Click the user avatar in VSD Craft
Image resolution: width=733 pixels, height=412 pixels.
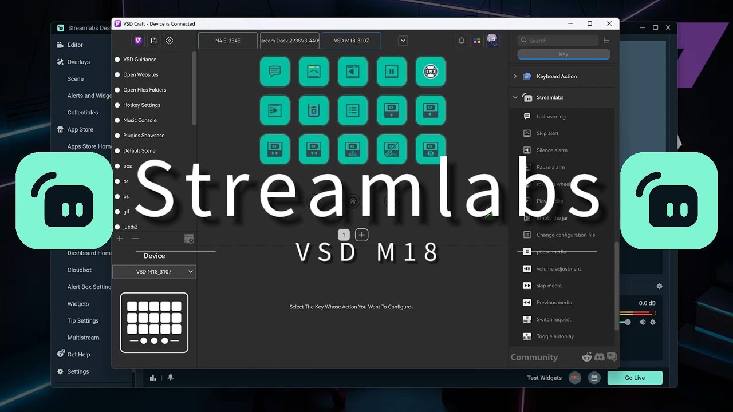[492, 40]
